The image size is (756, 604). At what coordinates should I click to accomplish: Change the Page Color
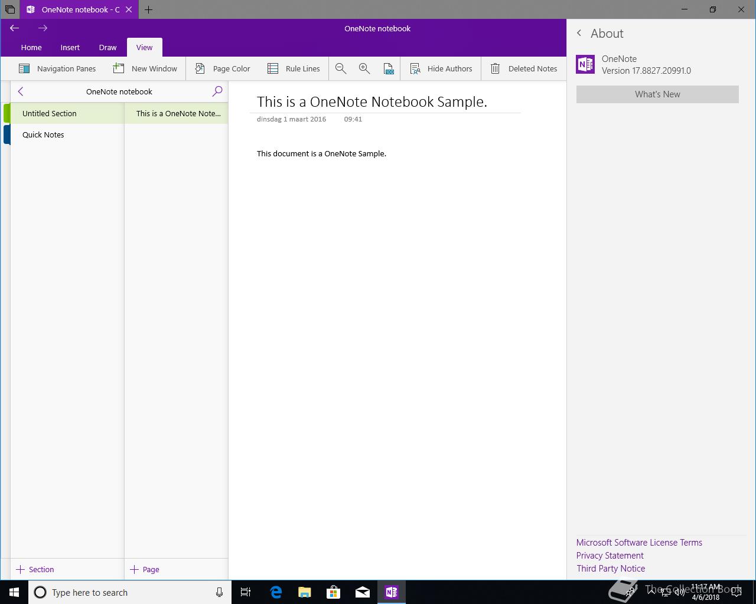pos(223,68)
